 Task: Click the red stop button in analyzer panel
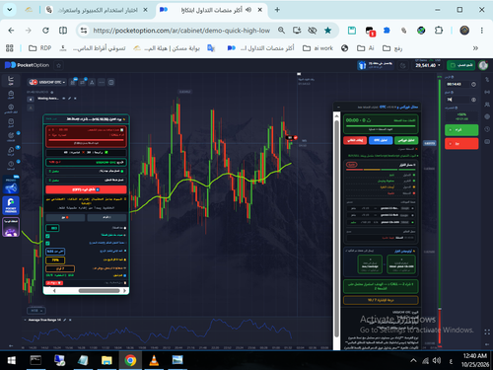pos(355,140)
